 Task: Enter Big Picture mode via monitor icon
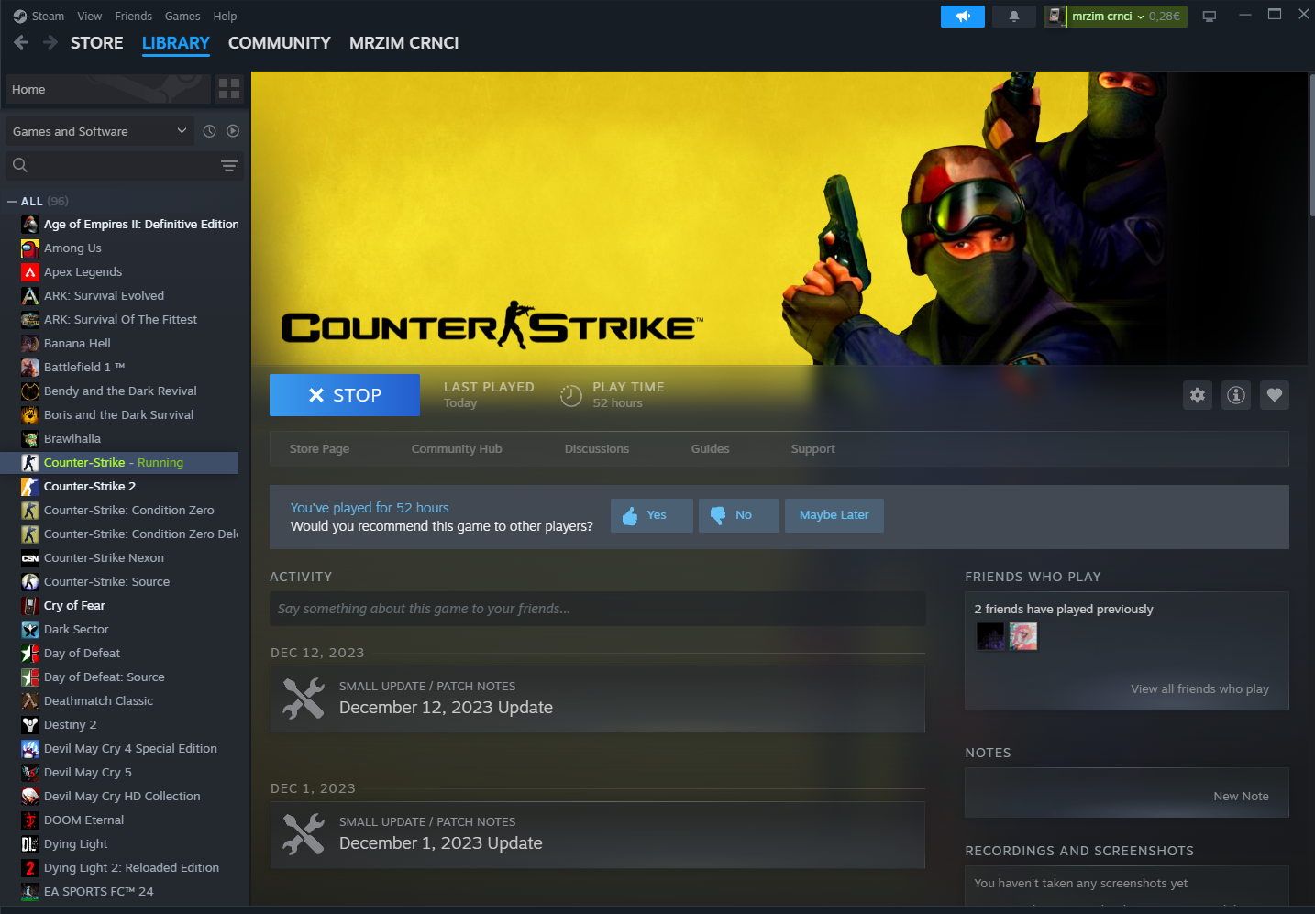coord(1209,17)
